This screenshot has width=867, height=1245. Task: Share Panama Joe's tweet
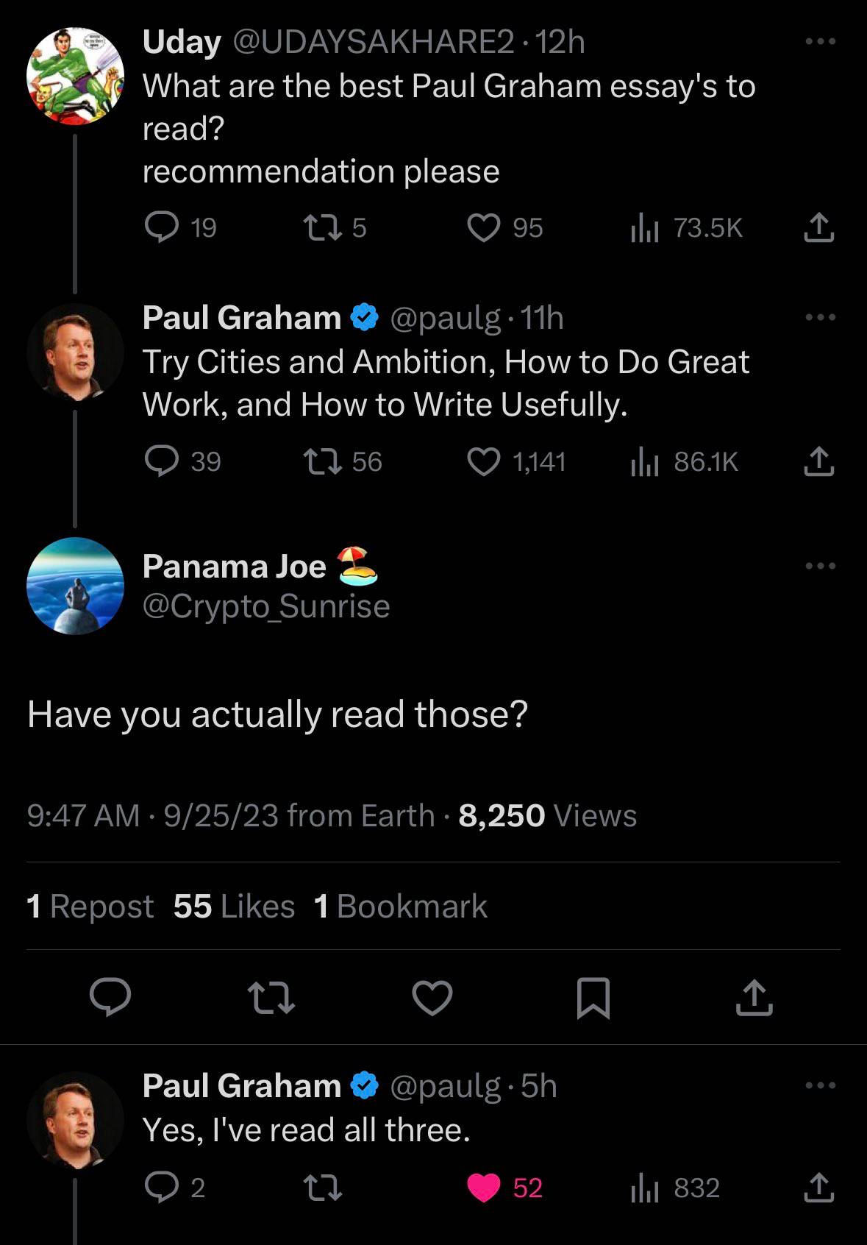(754, 998)
